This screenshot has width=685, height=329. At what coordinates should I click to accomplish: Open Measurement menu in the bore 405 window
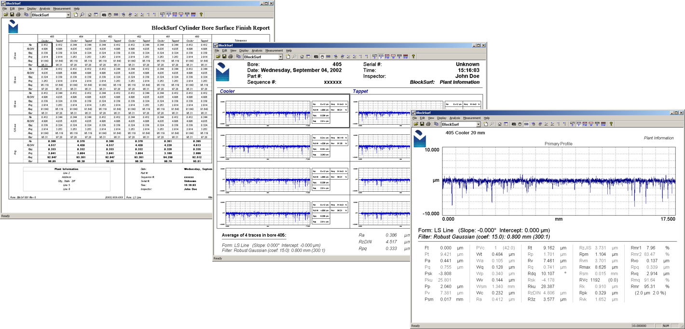coord(274,51)
